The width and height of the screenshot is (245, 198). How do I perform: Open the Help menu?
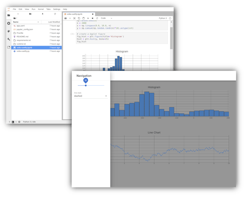65,9
